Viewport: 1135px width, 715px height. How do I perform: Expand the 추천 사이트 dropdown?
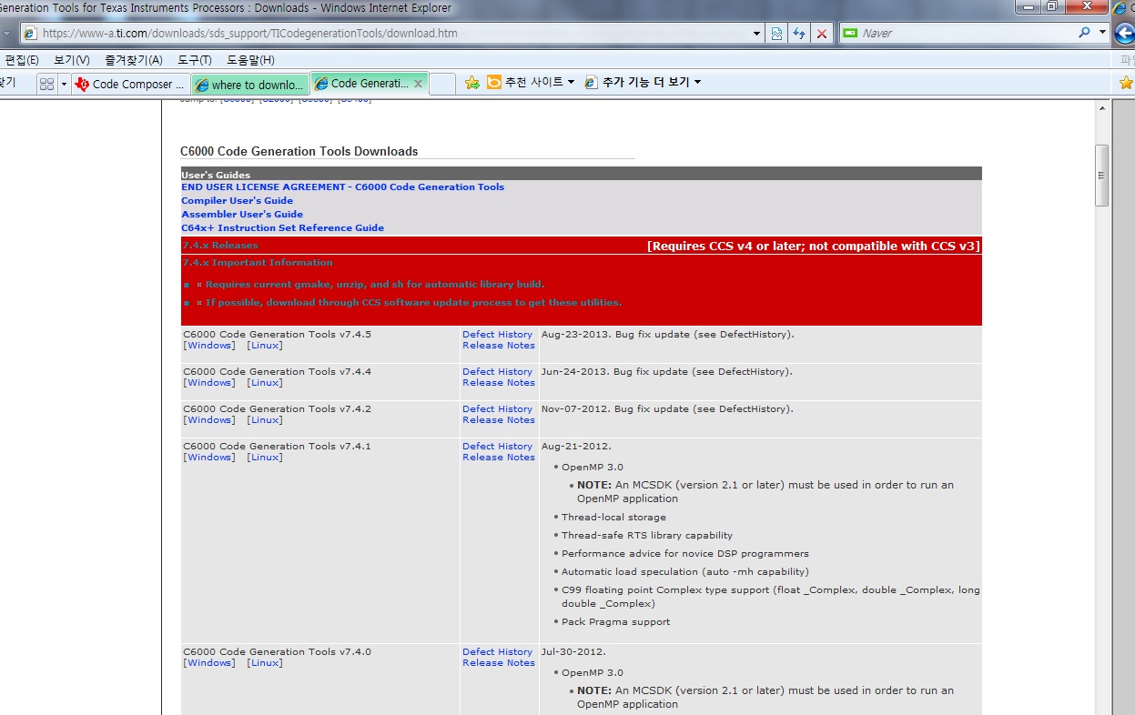click(571, 81)
